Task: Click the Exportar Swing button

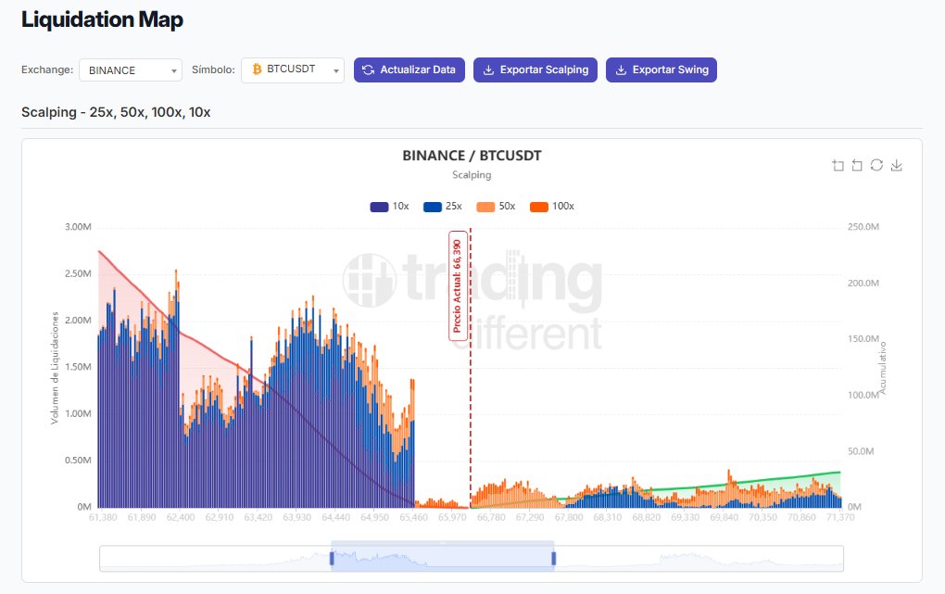Action: (x=661, y=70)
